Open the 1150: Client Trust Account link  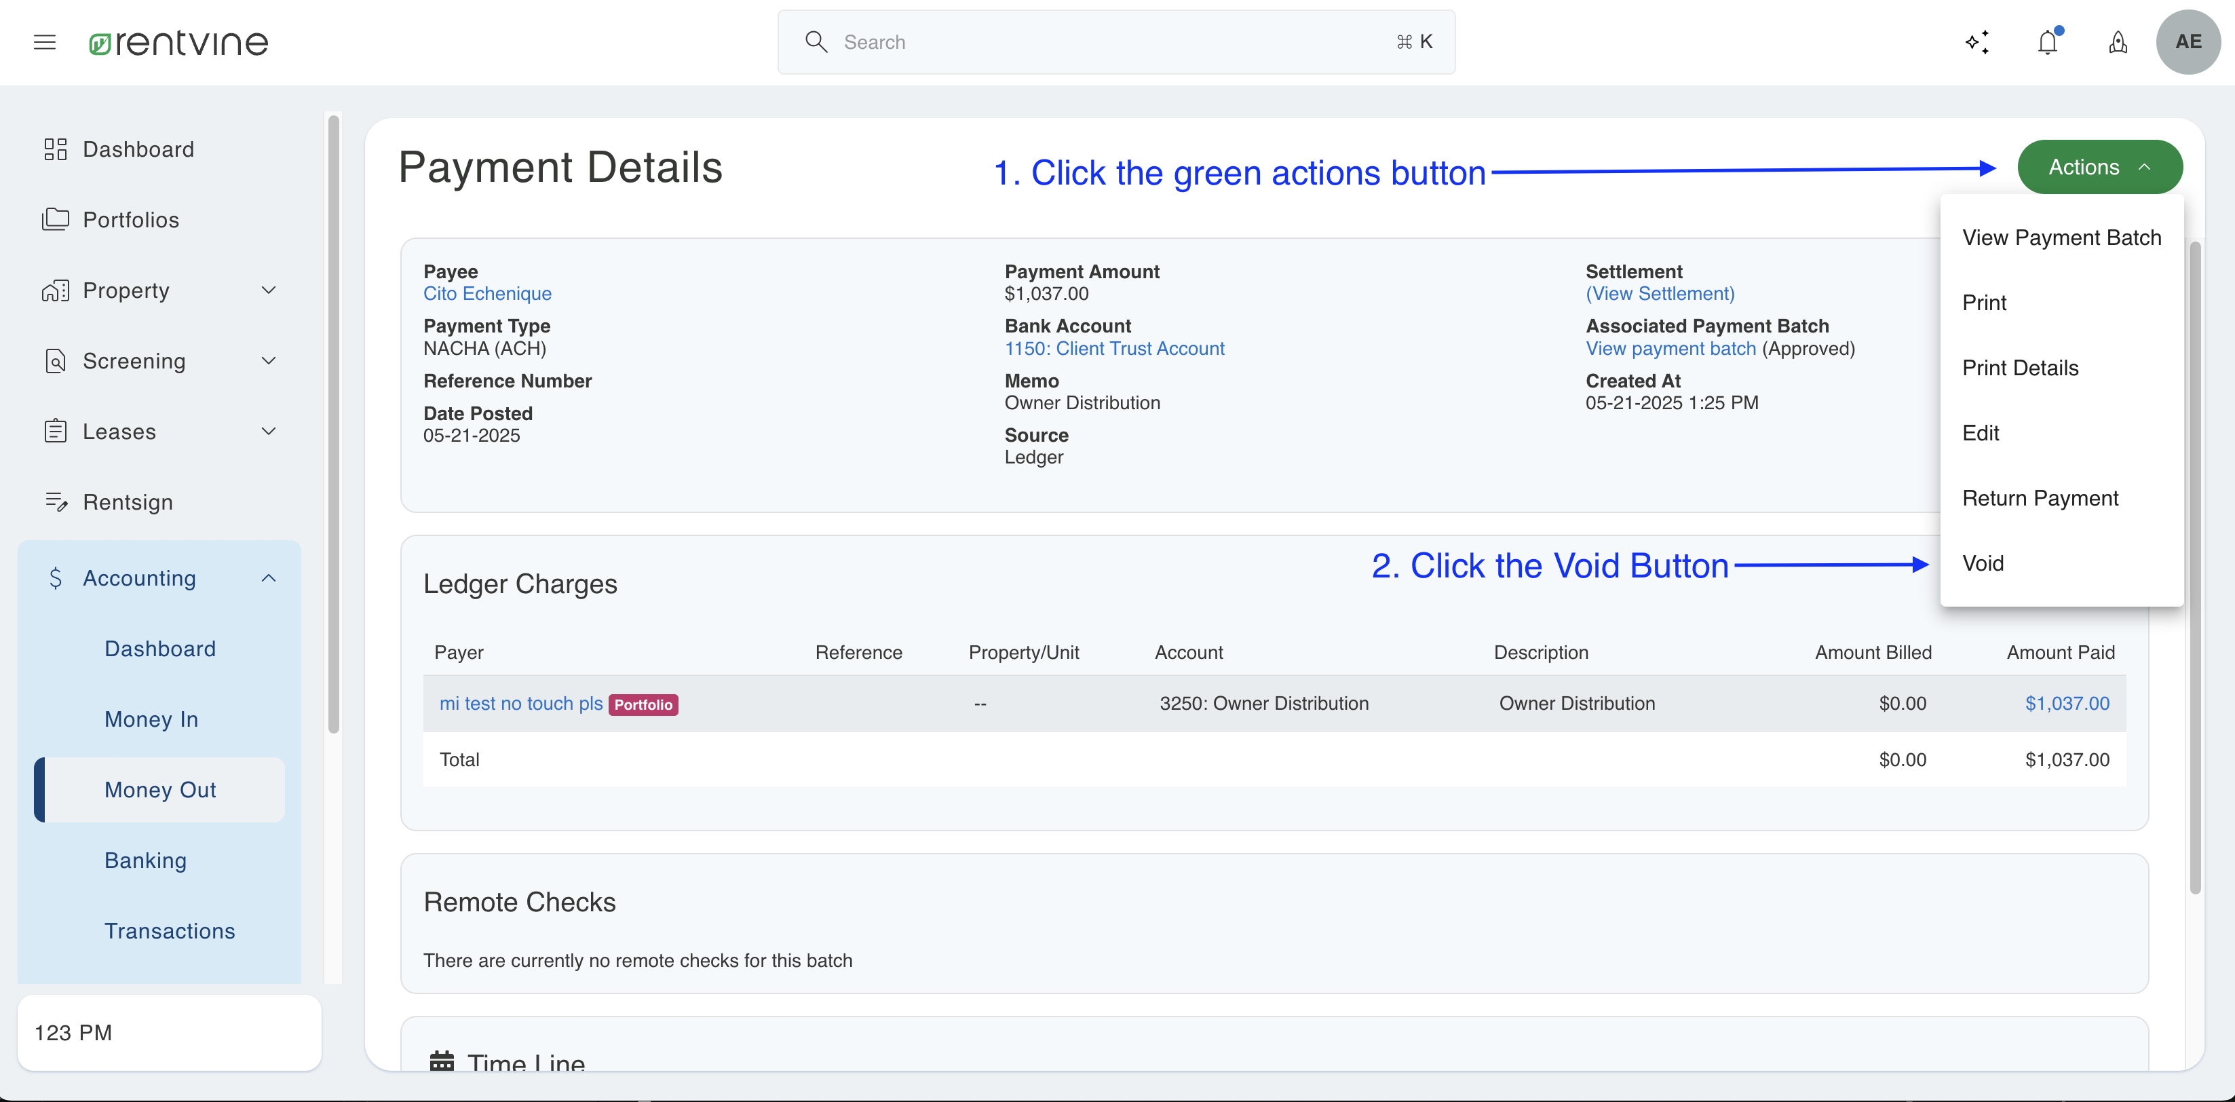point(1114,348)
